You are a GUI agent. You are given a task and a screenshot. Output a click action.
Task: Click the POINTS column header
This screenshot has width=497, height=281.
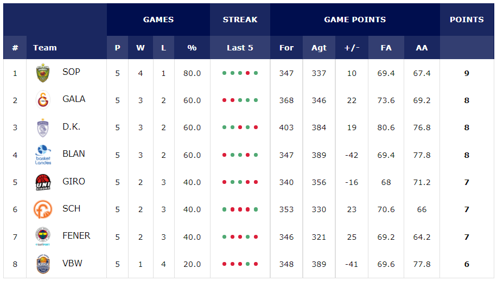(467, 20)
